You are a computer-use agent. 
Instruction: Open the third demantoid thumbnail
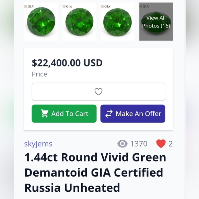[x=118, y=22]
